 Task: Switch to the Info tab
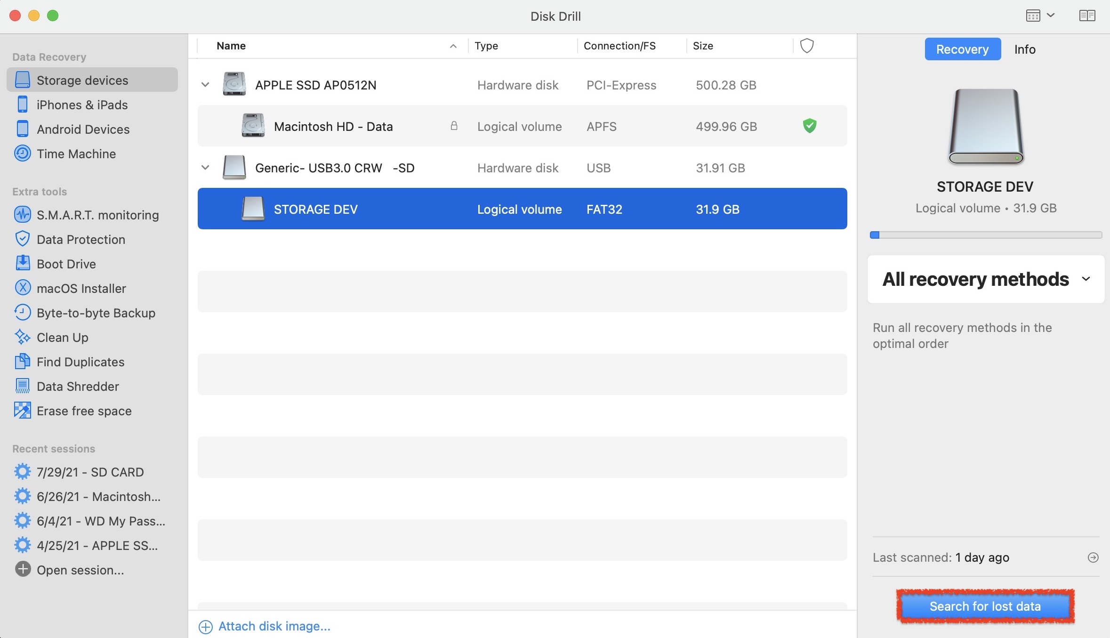(1024, 49)
